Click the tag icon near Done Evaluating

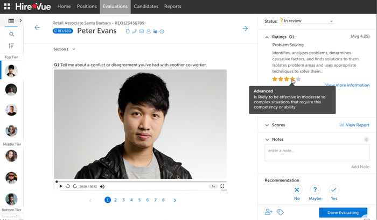(281, 212)
